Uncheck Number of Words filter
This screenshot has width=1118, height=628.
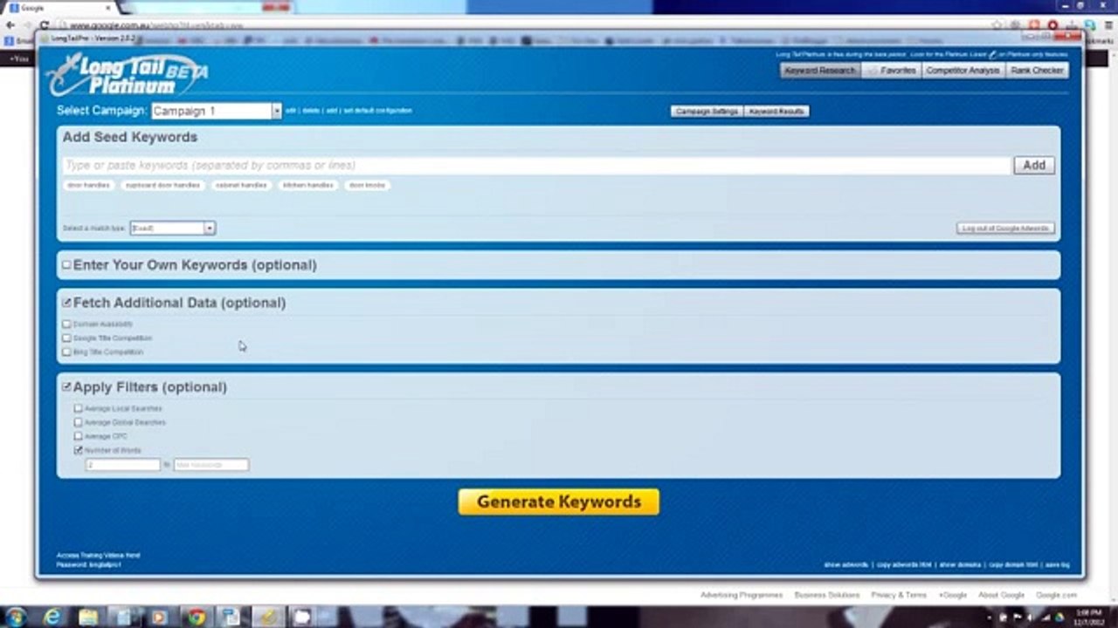(x=79, y=450)
